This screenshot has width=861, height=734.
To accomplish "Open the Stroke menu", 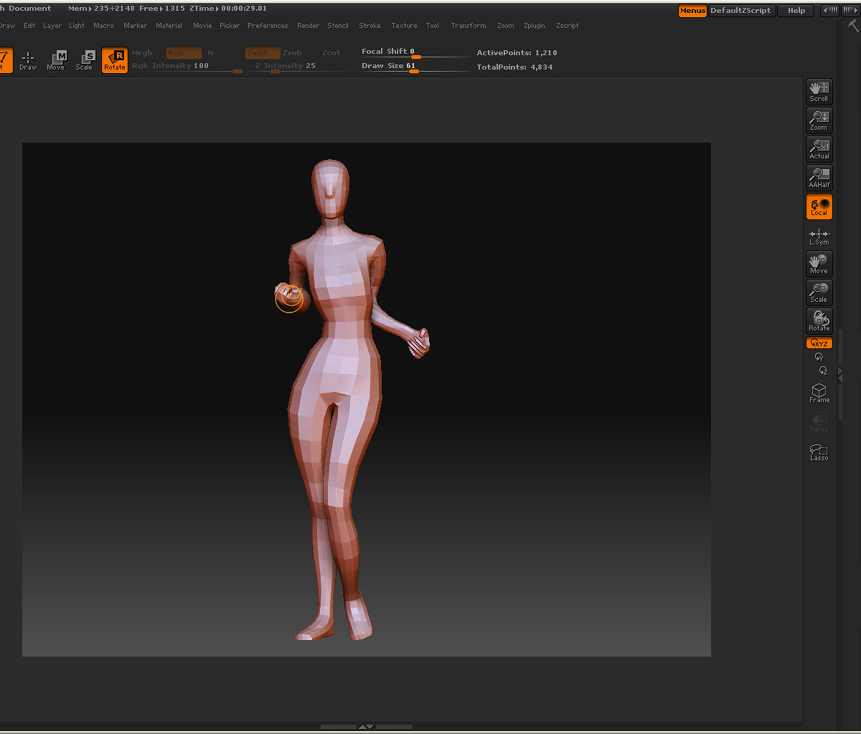I will [370, 26].
